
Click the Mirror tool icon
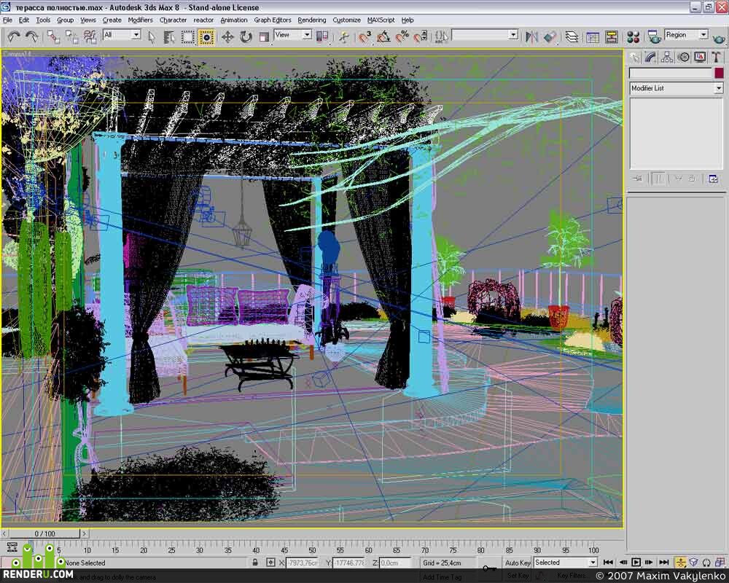(531, 36)
